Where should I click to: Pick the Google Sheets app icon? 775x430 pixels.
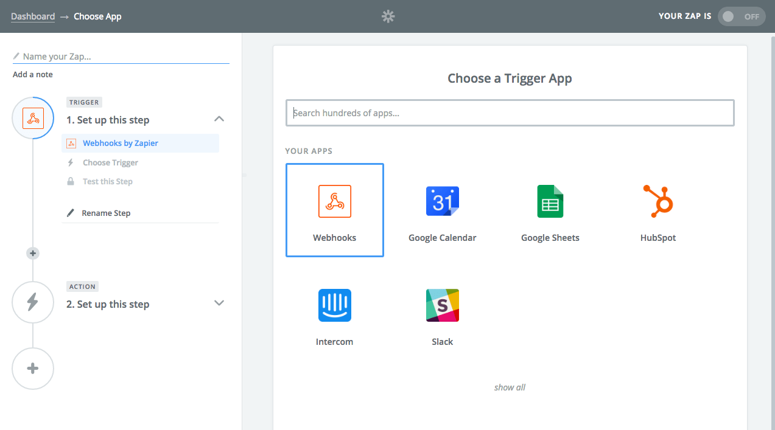(550, 201)
